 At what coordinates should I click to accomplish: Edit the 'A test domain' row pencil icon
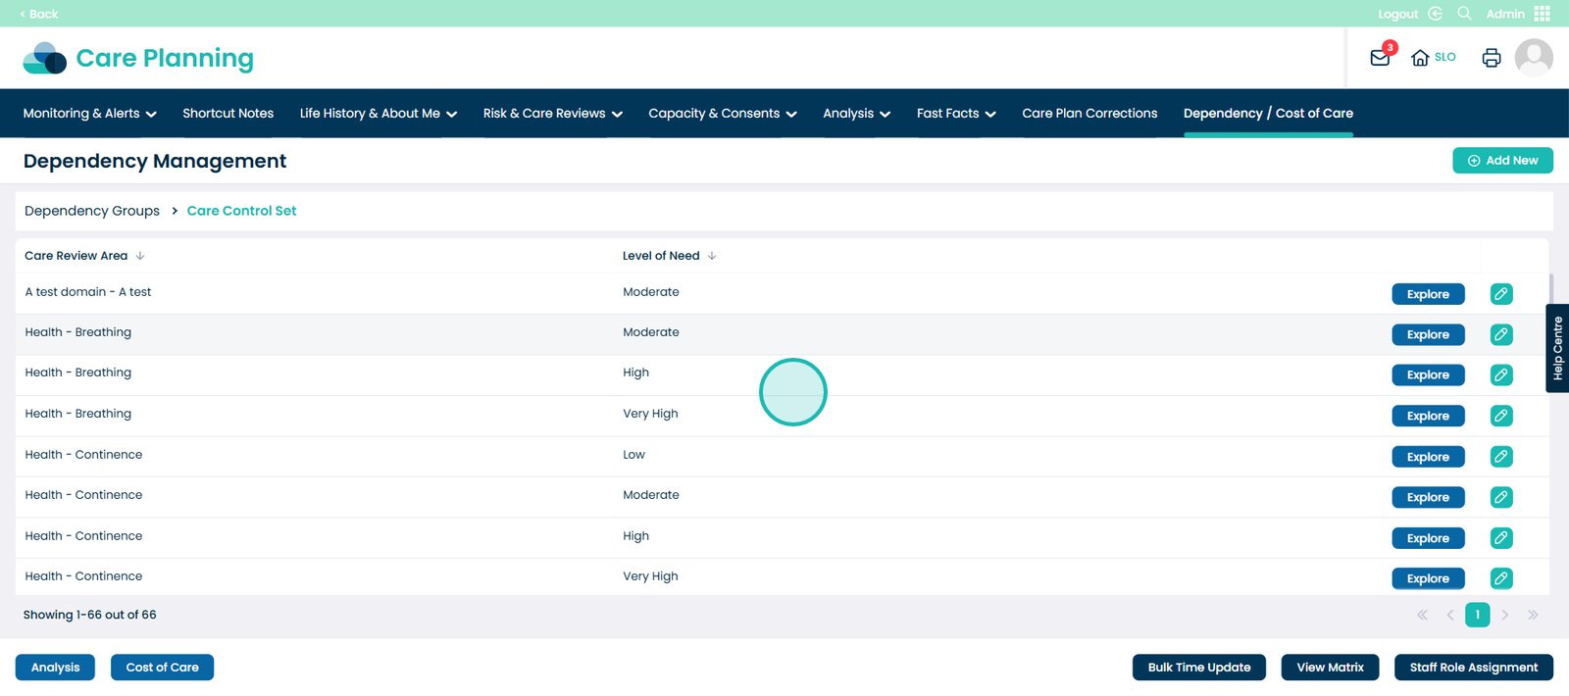[1500, 294]
